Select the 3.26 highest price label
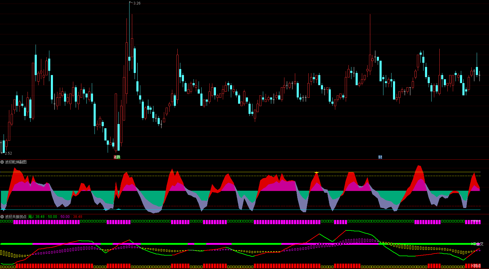The width and height of the screenshot is (489, 269). [137, 3]
